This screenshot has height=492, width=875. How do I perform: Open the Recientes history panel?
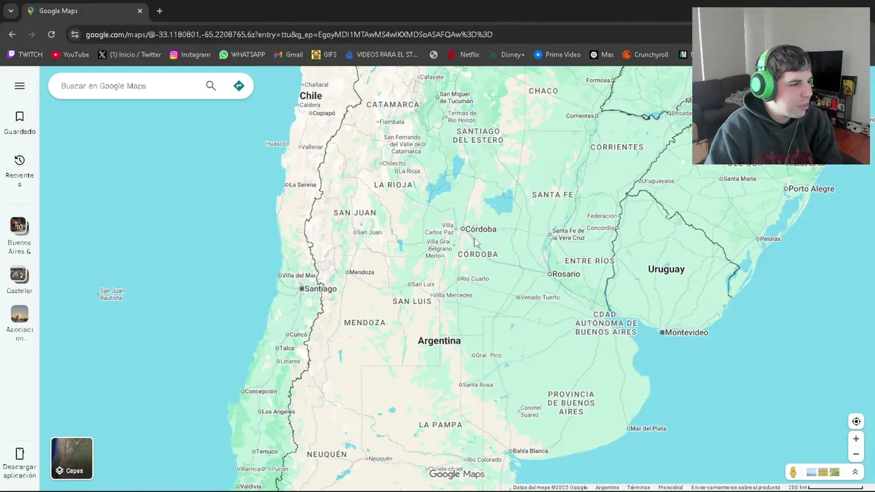click(19, 170)
